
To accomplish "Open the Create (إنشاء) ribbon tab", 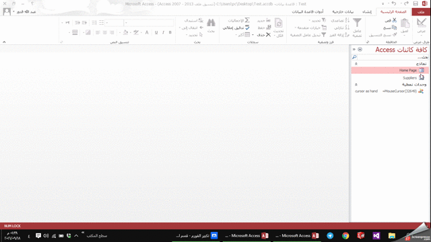I will (367, 12).
